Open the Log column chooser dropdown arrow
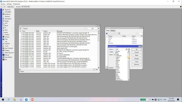 tap(99, 31)
